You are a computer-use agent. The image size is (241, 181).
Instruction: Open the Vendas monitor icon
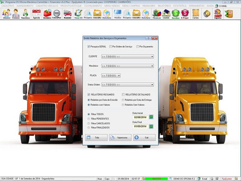pos(117,14)
